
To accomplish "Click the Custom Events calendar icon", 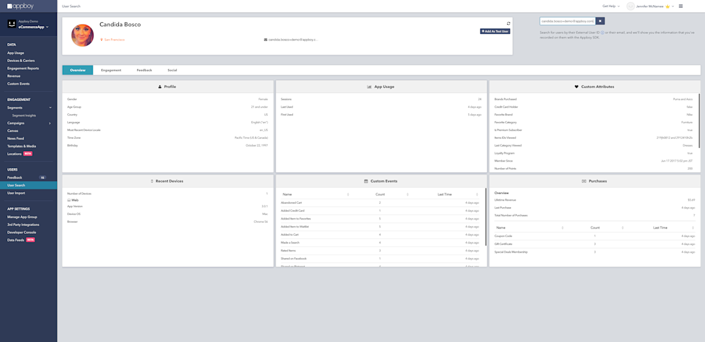I will point(366,181).
